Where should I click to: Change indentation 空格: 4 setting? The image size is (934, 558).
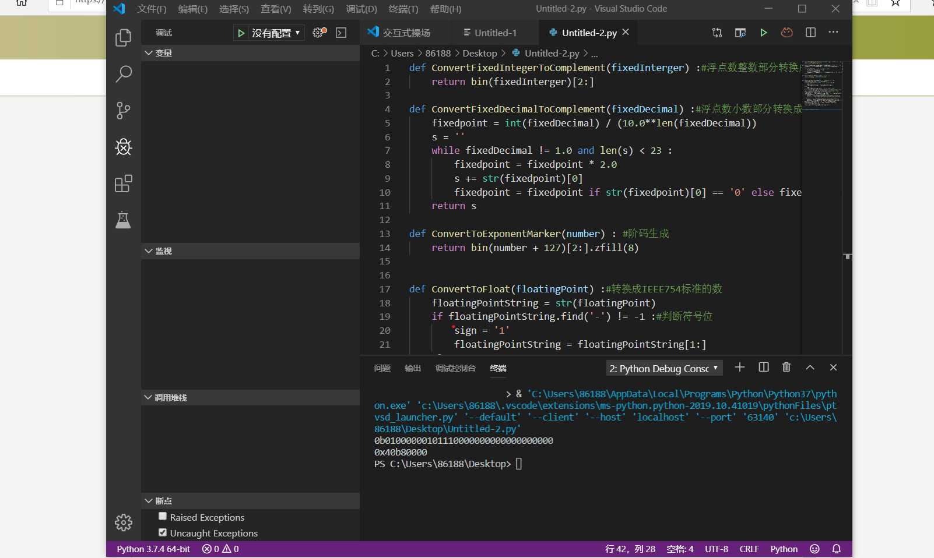(x=680, y=549)
